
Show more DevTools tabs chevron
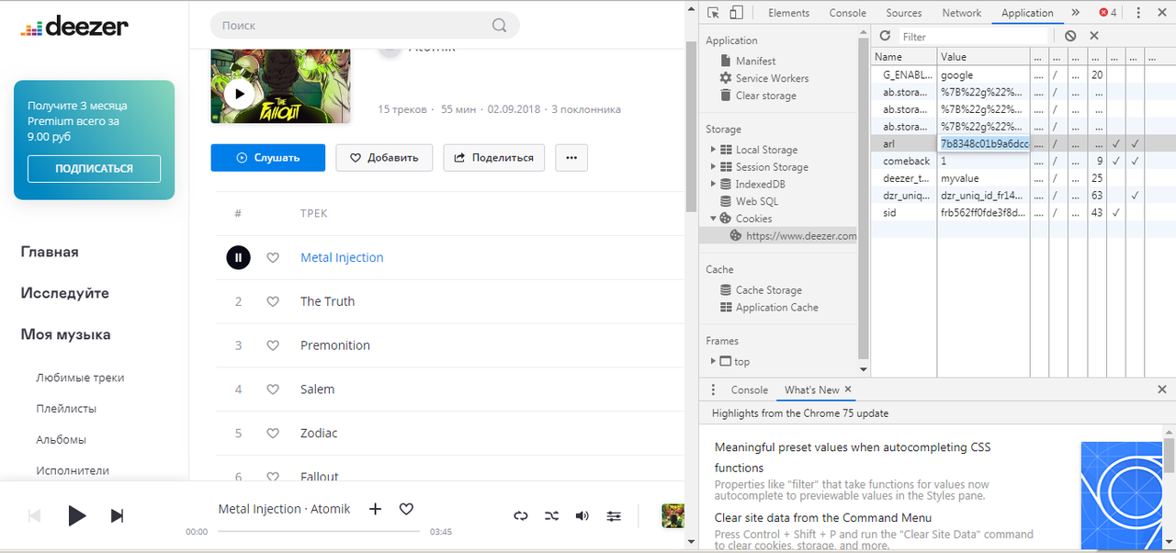(x=1075, y=13)
